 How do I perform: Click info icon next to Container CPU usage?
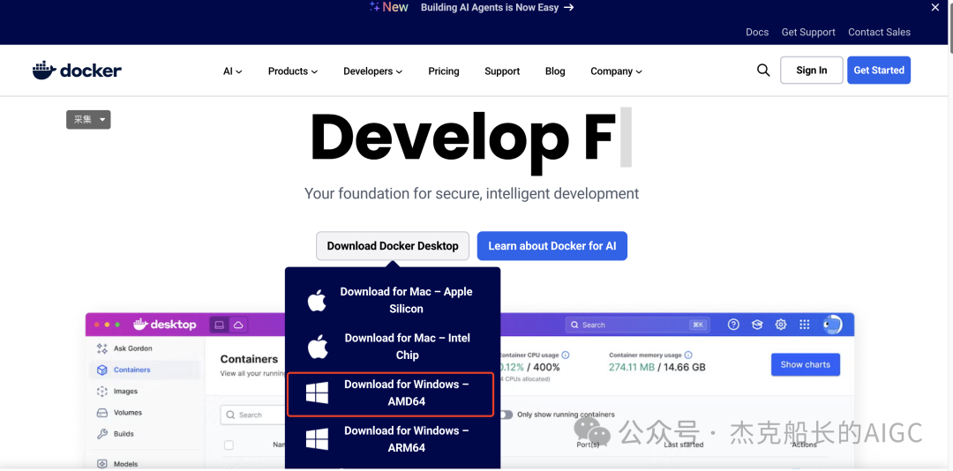point(566,355)
